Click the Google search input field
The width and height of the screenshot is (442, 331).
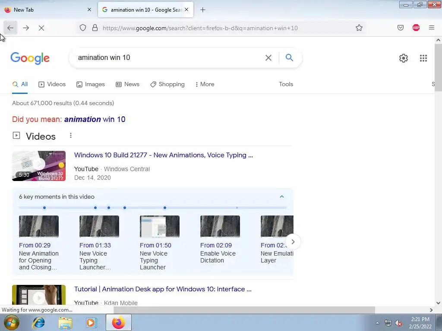(169, 58)
